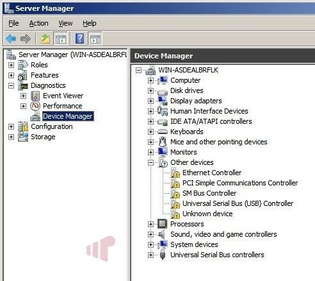The height and width of the screenshot is (281, 315).
Task: Select the Ethernet Controller warning device
Action: tap(212, 173)
